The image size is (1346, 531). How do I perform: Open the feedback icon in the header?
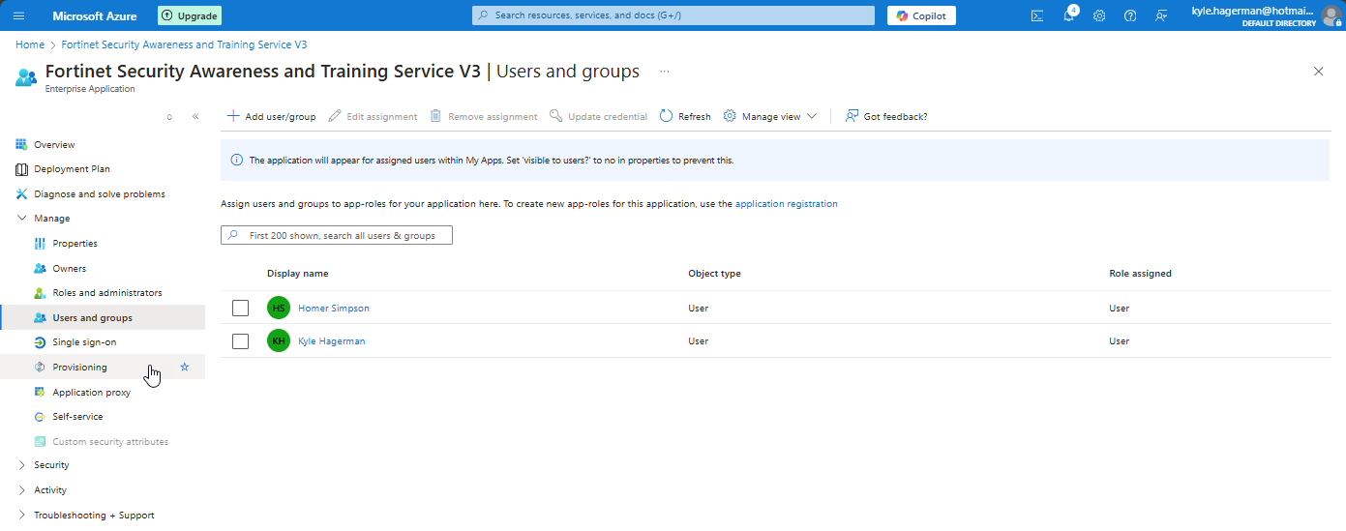1161,15
